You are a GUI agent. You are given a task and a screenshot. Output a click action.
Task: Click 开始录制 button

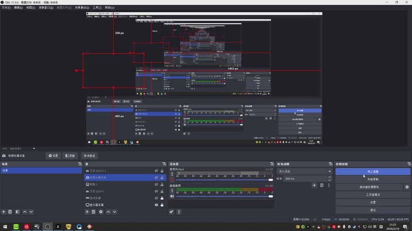[x=373, y=179]
